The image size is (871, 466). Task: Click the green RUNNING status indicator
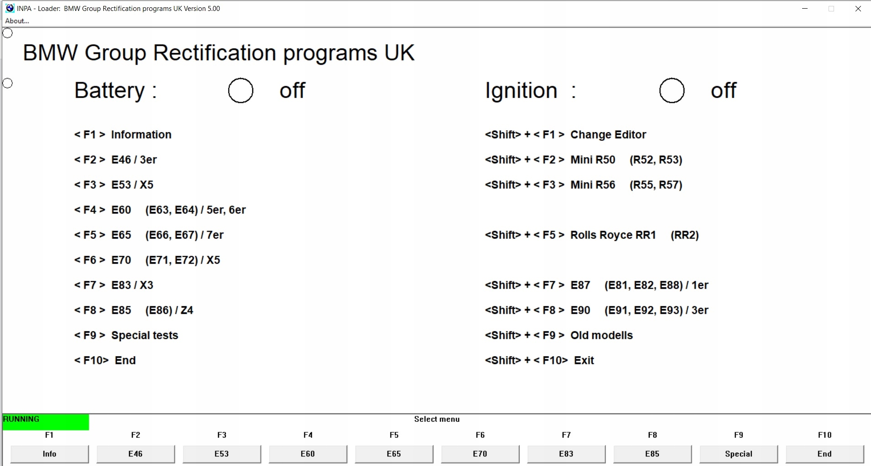coord(46,422)
